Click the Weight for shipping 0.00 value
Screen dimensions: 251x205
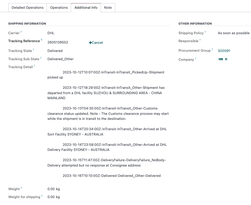54,197
